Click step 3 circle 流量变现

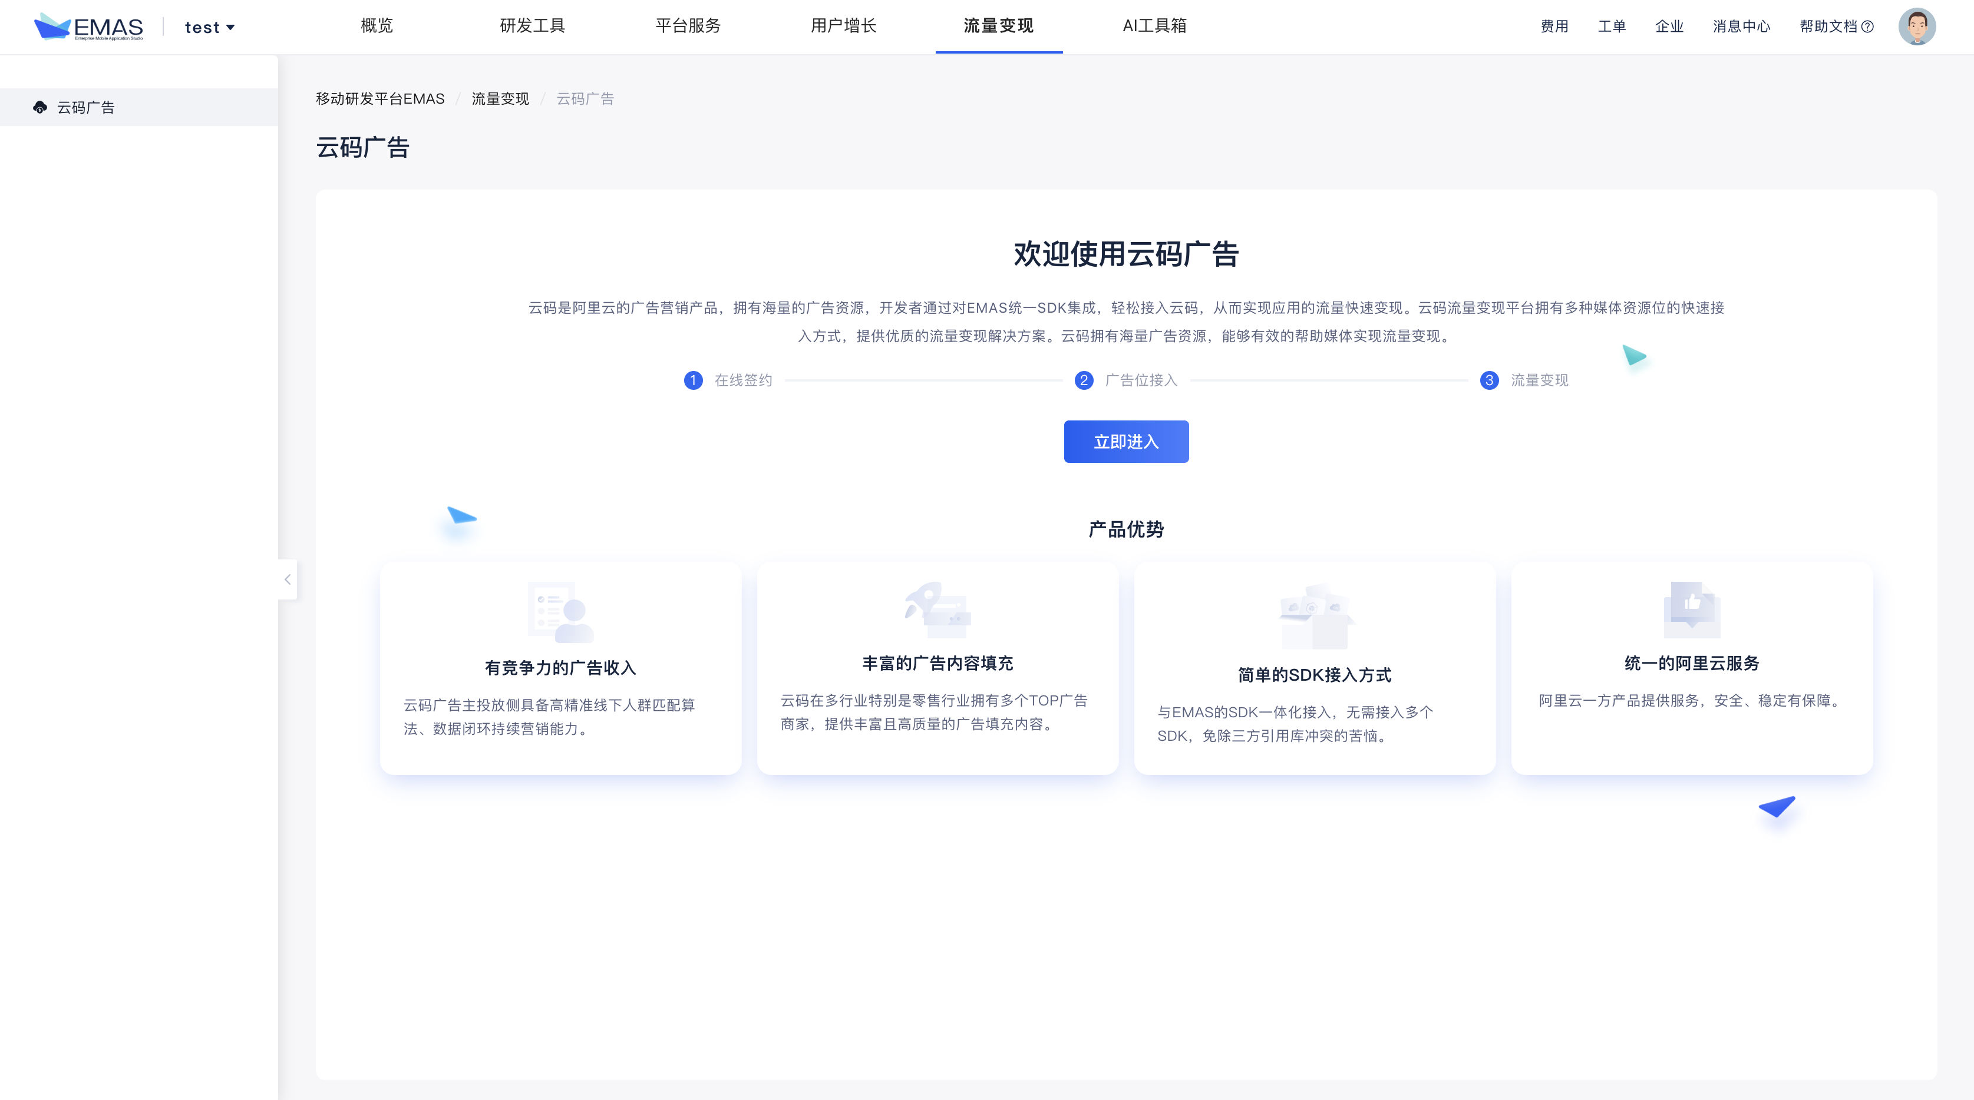pos(1489,380)
